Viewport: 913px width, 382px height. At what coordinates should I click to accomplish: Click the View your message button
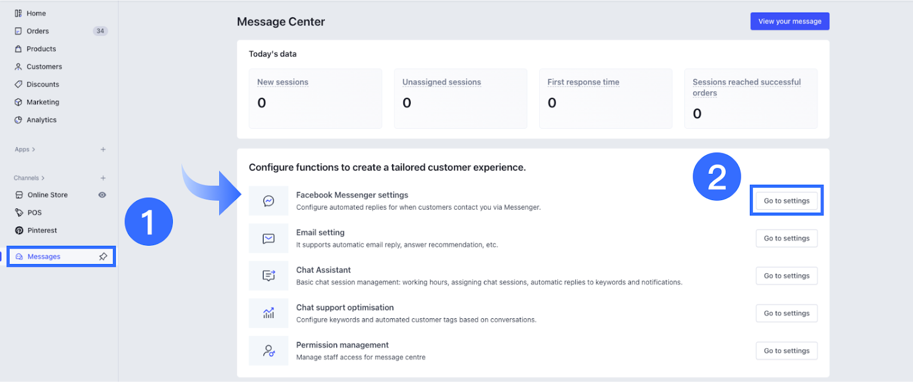pos(790,21)
